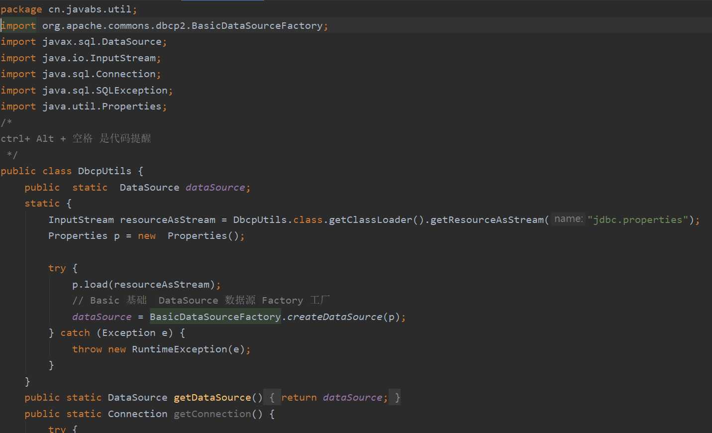Click the block comment closer "*/"
The image size is (712, 433).
coord(12,155)
